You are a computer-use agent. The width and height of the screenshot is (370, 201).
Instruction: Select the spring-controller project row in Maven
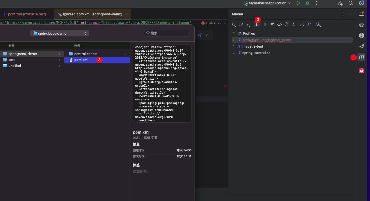point(292,53)
